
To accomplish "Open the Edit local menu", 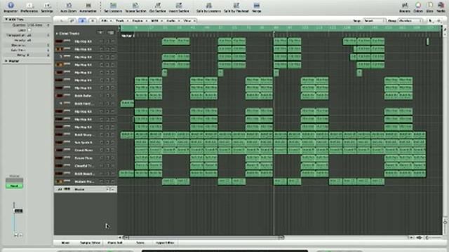I will [106, 20].
